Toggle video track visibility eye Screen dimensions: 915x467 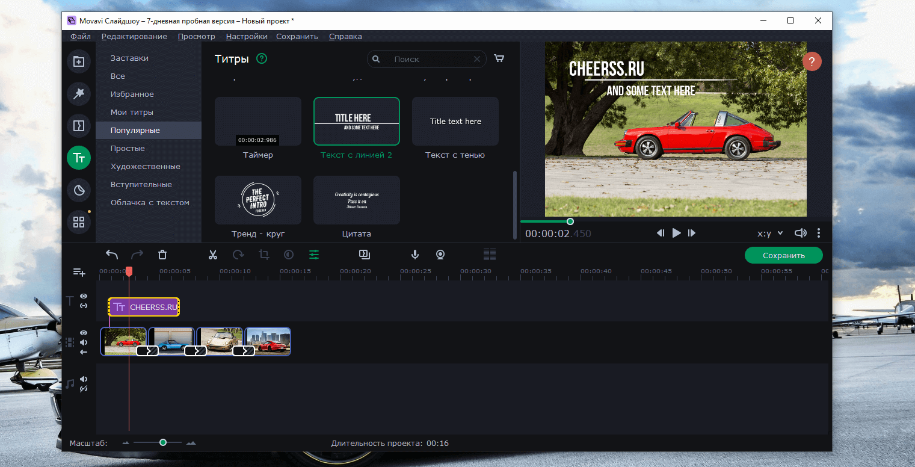[84, 333]
